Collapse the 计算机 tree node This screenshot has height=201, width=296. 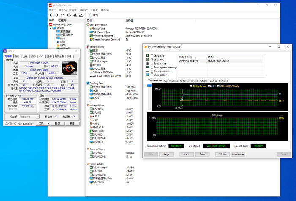tap(51, 28)
